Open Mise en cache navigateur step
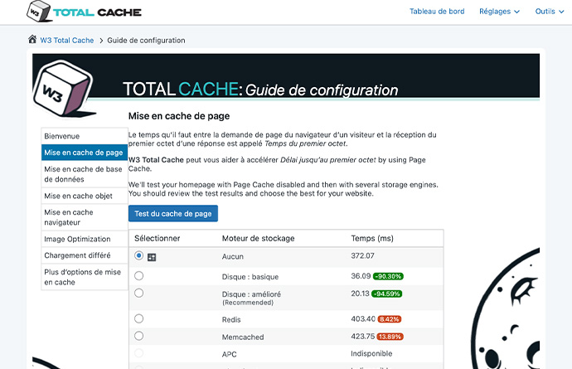This screenshot has width=572, height=369. tap(85, 217)
